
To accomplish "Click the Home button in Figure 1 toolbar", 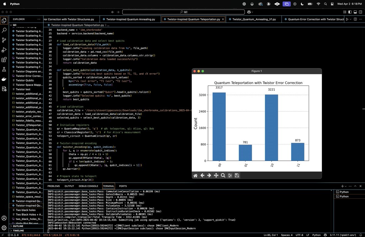I will pyautogui.click(x=196, y=175).
